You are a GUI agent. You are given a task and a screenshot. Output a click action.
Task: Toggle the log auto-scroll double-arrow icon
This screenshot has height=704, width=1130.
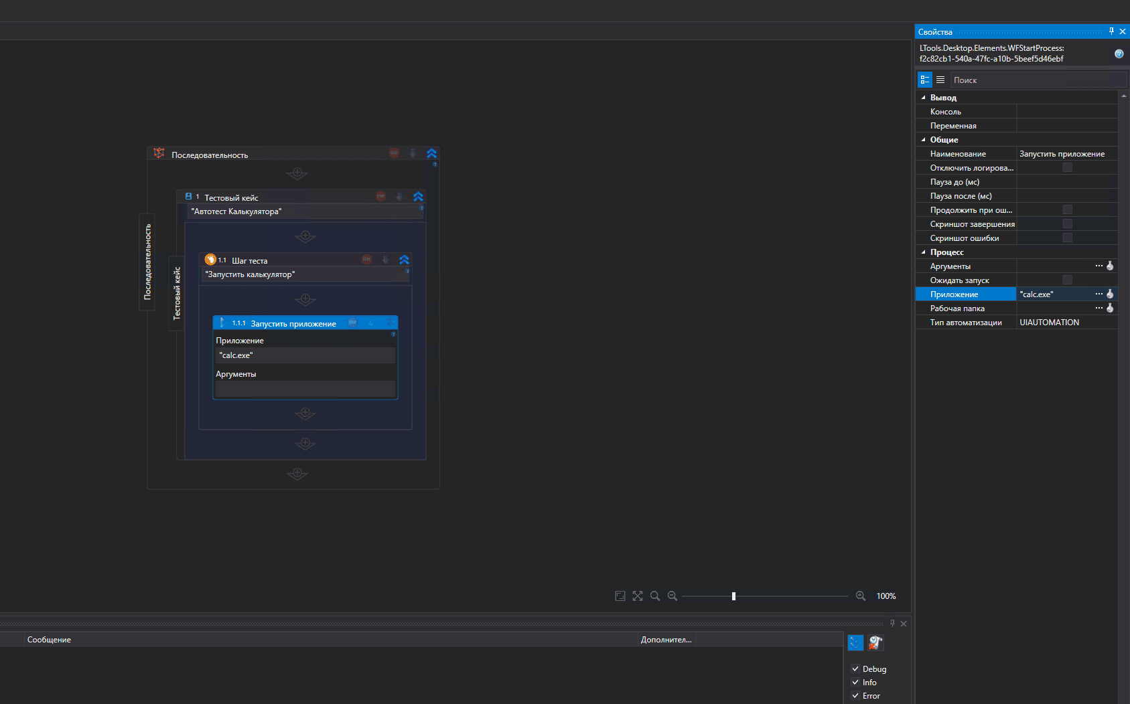[855, 642]
